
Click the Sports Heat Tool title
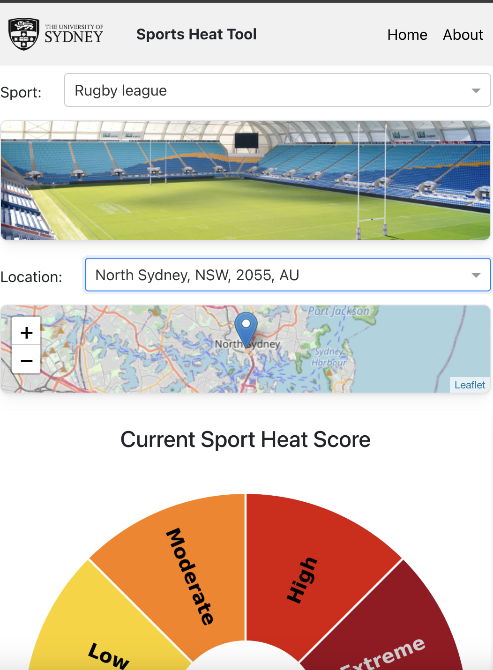pos(196,34)
